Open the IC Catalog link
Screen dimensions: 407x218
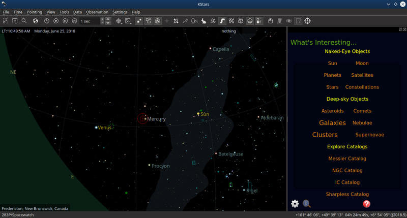[347, 182]
